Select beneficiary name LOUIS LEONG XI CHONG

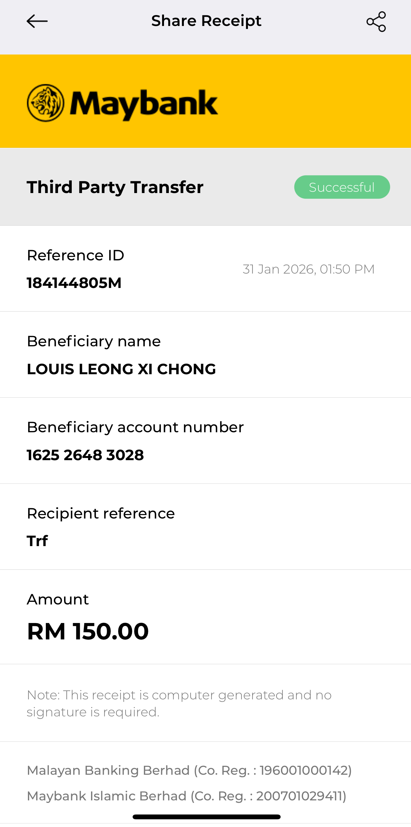click(x=121, y=369)
